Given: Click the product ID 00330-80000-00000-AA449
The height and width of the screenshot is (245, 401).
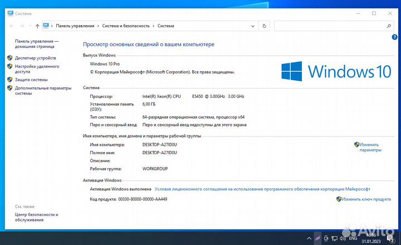Looking at the screenshot, I should [143, 199].
